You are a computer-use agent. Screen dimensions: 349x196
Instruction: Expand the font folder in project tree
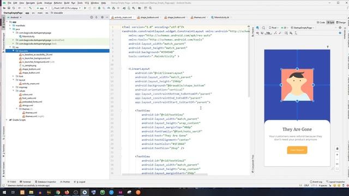tap(13, 76)
